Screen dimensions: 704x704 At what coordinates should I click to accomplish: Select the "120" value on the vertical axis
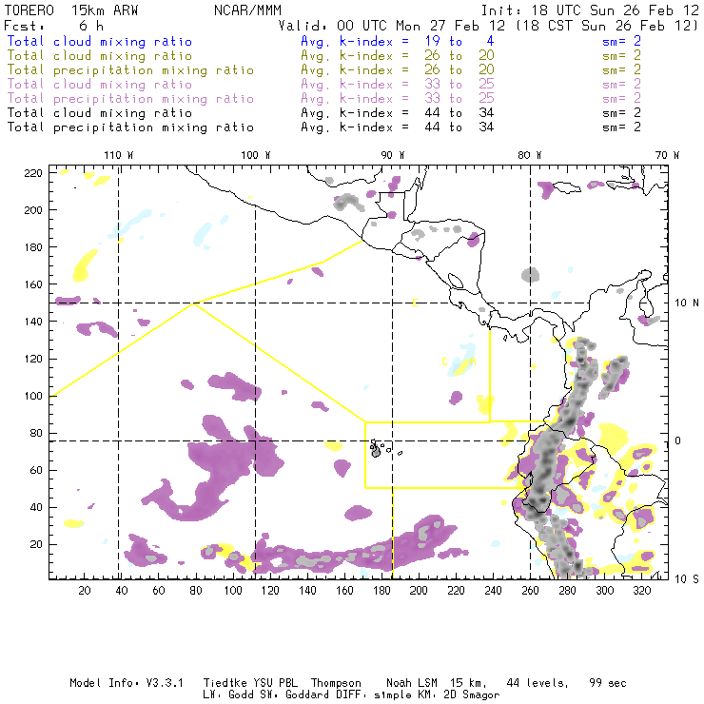pos(33,359)
